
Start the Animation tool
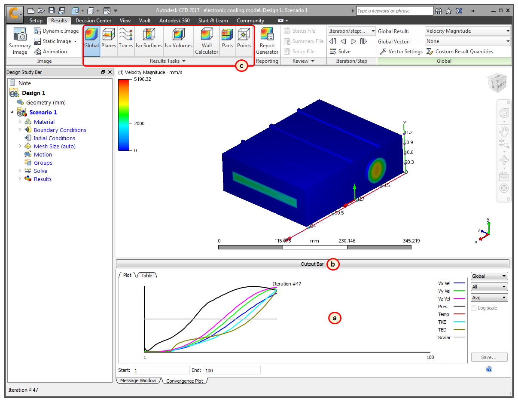pyautogui.click(x=50, y=52)
